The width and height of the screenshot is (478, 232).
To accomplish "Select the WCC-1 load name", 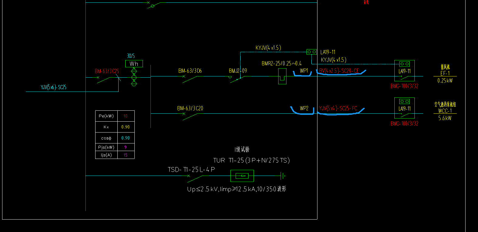I will tap(445, 111).
